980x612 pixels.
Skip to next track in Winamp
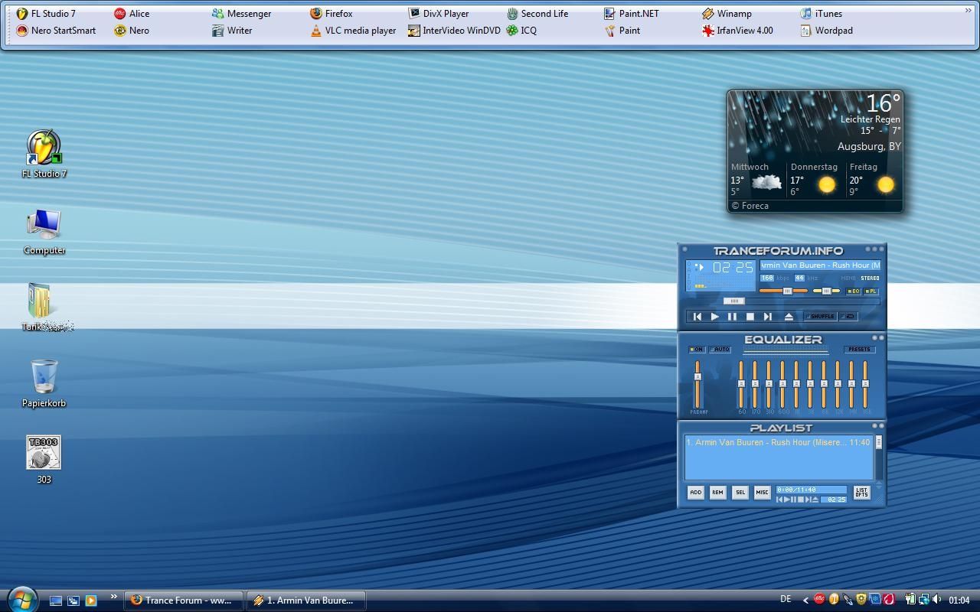(768, 317)
